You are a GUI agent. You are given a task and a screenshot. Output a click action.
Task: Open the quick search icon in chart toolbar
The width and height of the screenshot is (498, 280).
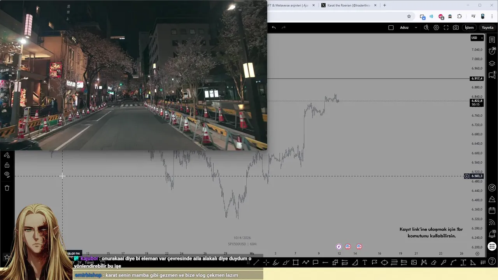(x=426, y=28)
